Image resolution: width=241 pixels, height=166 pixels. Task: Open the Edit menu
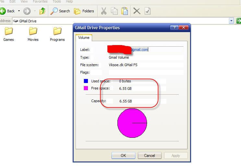click(x=12, y=1)
